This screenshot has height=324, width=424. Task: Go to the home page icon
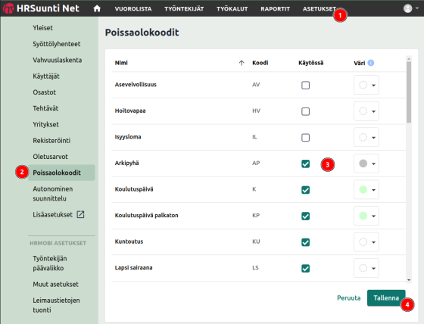pos(97,8)
